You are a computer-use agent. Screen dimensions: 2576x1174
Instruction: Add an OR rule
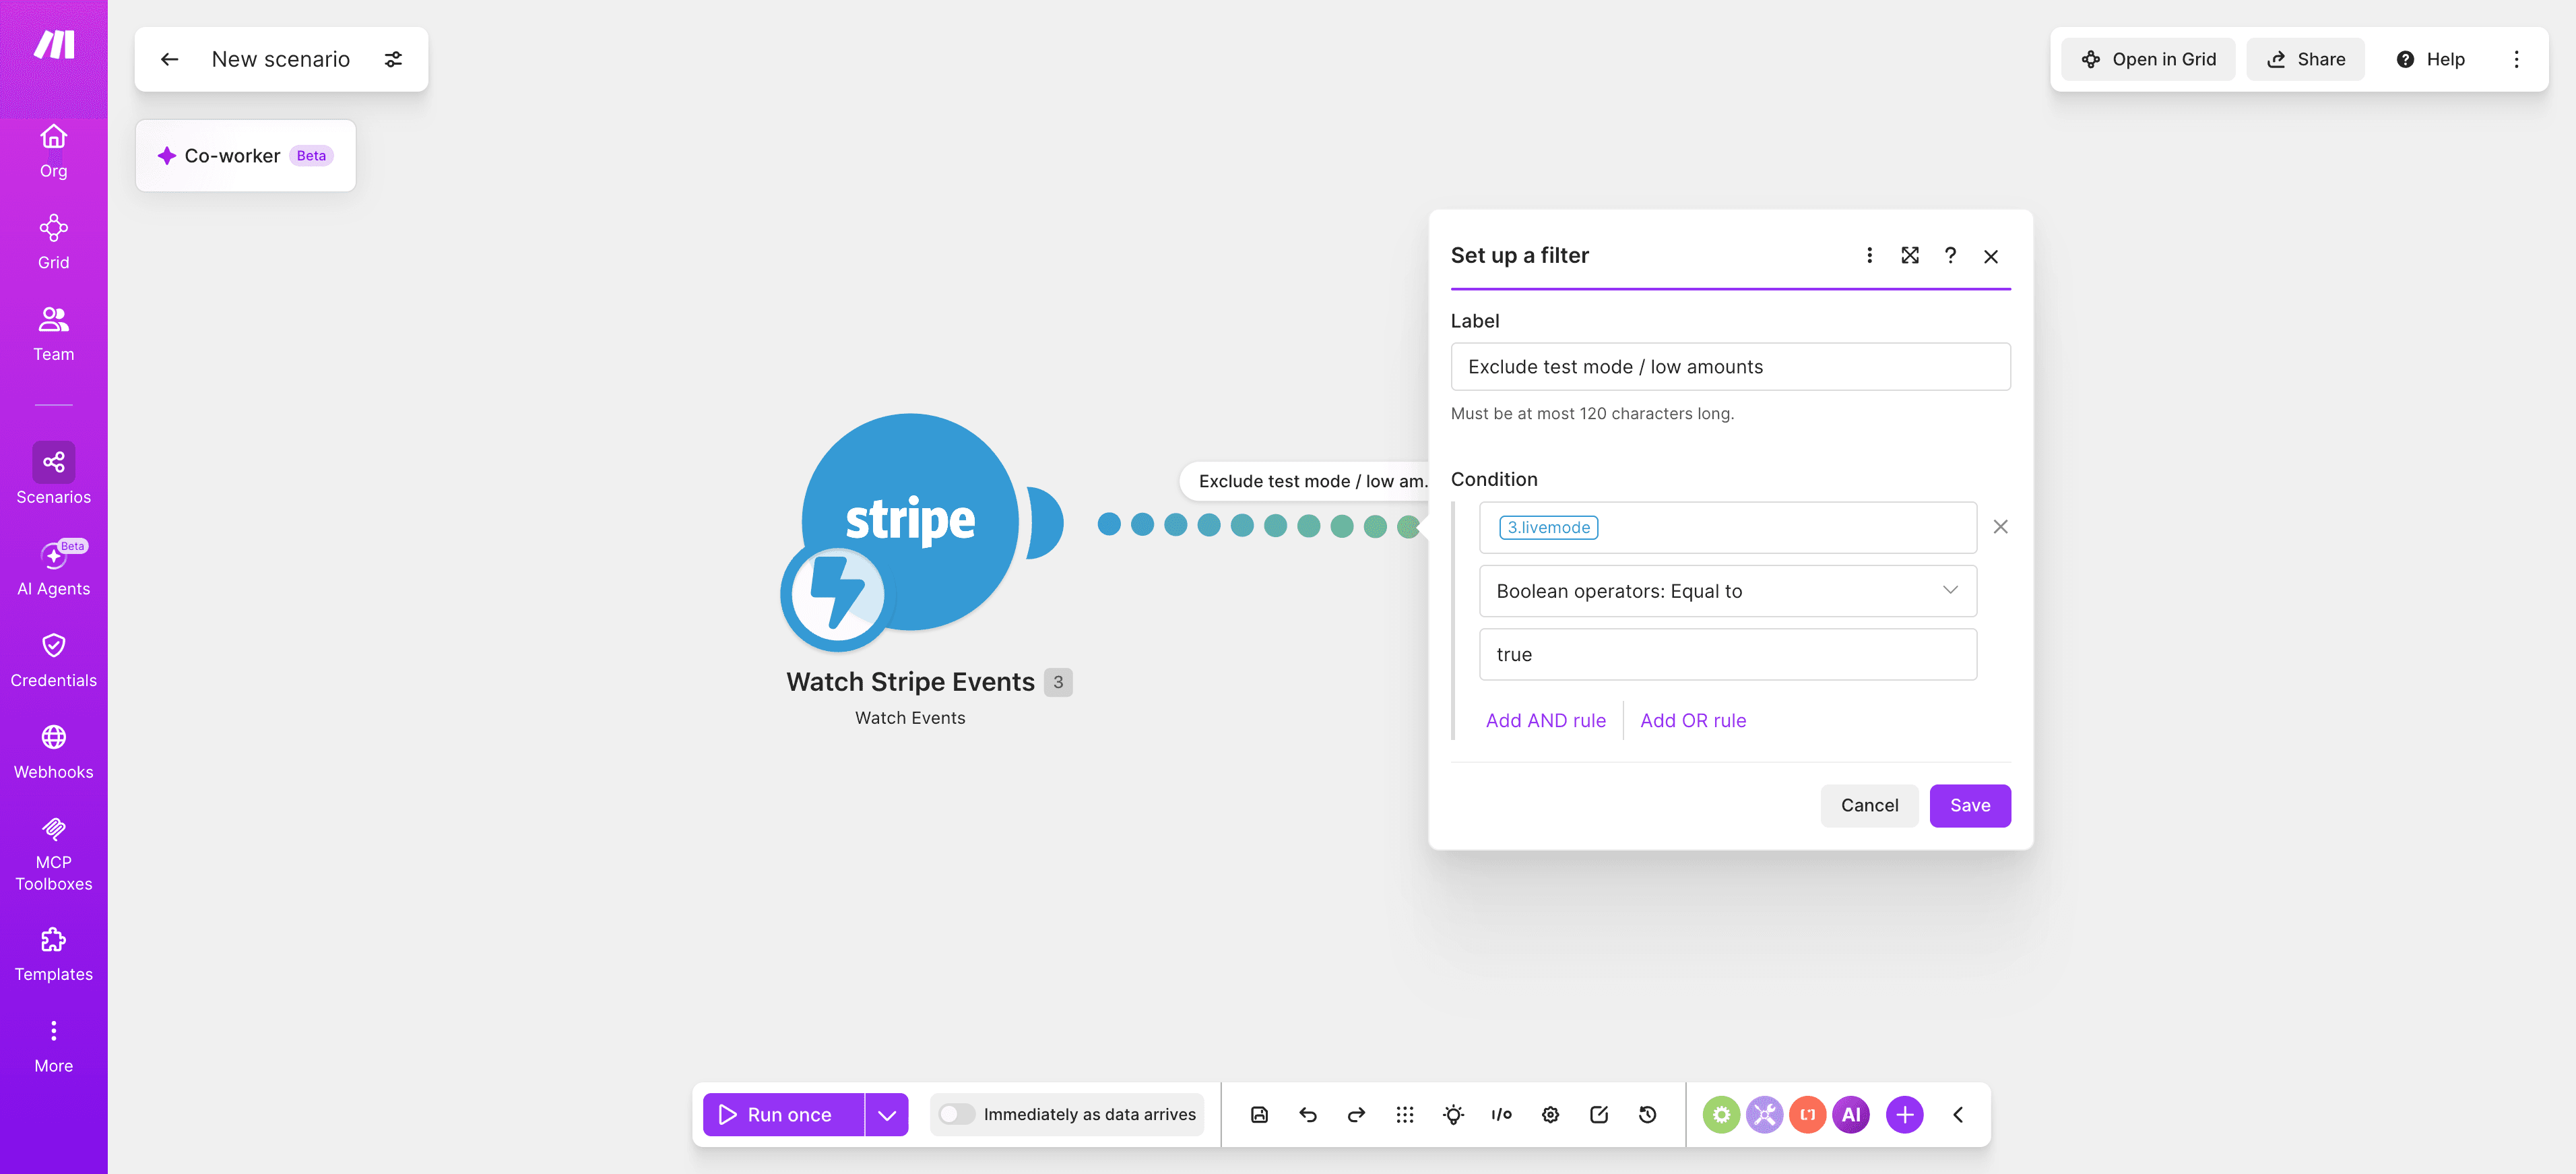(x=1693, y=720)
